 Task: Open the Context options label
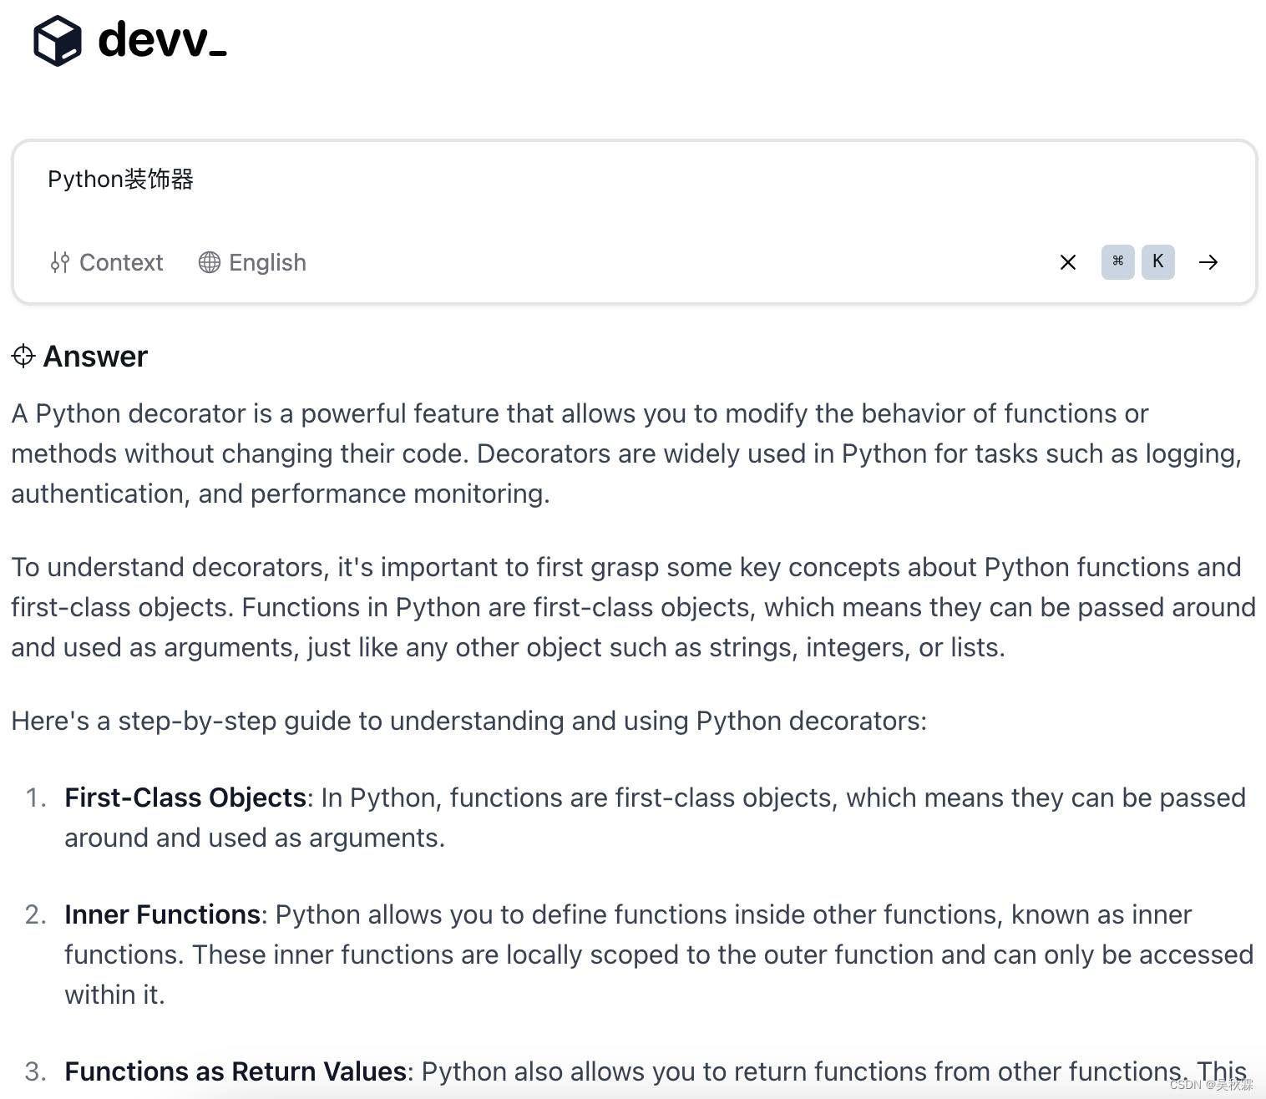point(121,262)
